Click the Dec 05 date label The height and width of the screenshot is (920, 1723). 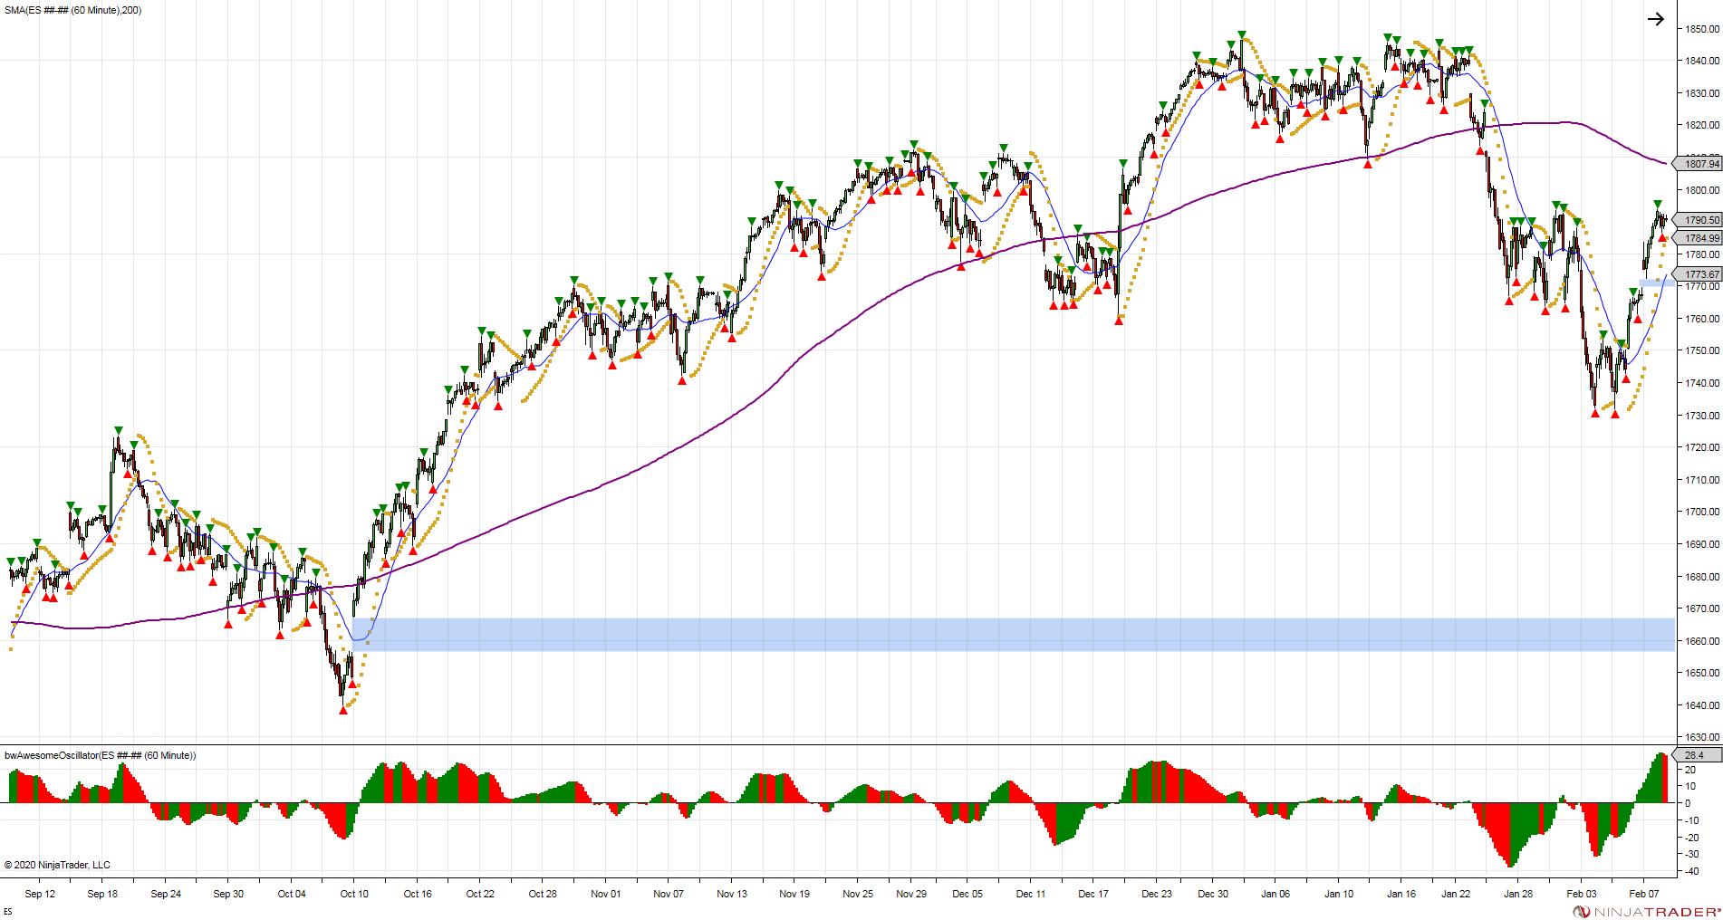[x=967, y=894]
